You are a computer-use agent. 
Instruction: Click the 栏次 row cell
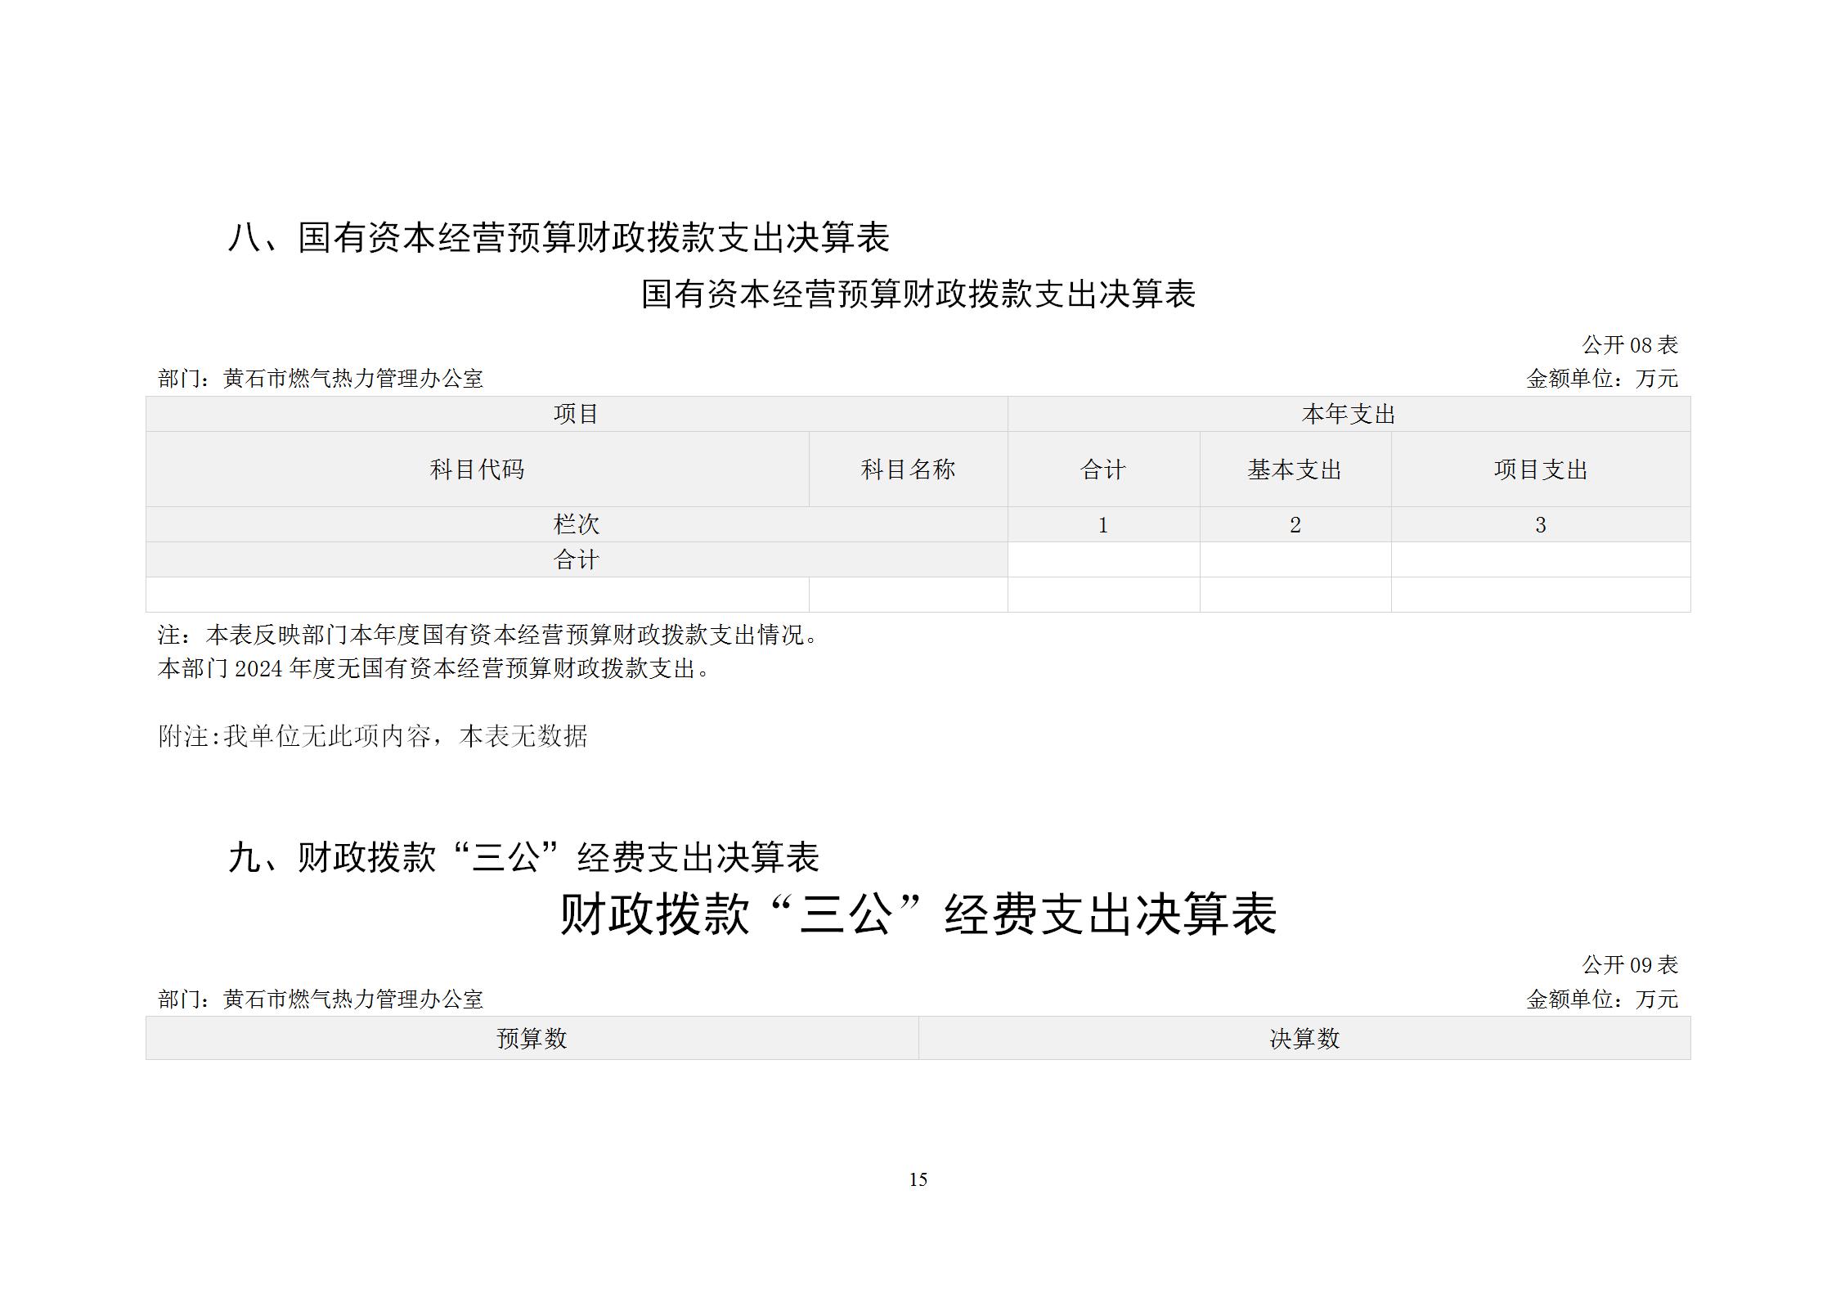coord(576,524)
